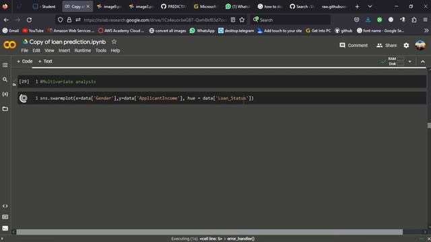Switch to the image9 tab

(109, 7)
